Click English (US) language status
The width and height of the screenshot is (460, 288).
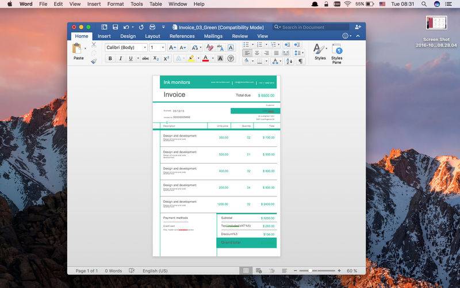click(x=155, y=271)
